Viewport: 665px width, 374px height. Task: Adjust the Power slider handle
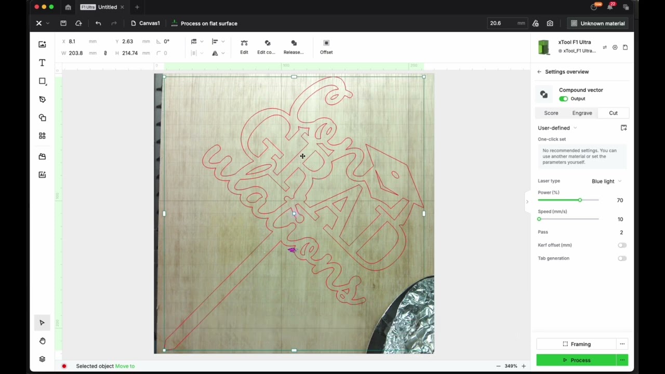click(580, 200)
